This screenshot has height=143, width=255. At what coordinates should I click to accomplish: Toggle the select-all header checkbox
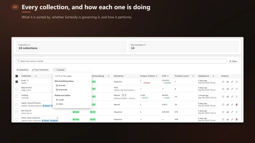[x=17, y=76]
